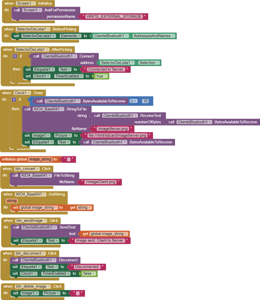Click the WRITE_EXTERNAL_STORAGE text field
This screenshot has width=260, height=300.
coord(114,16)
